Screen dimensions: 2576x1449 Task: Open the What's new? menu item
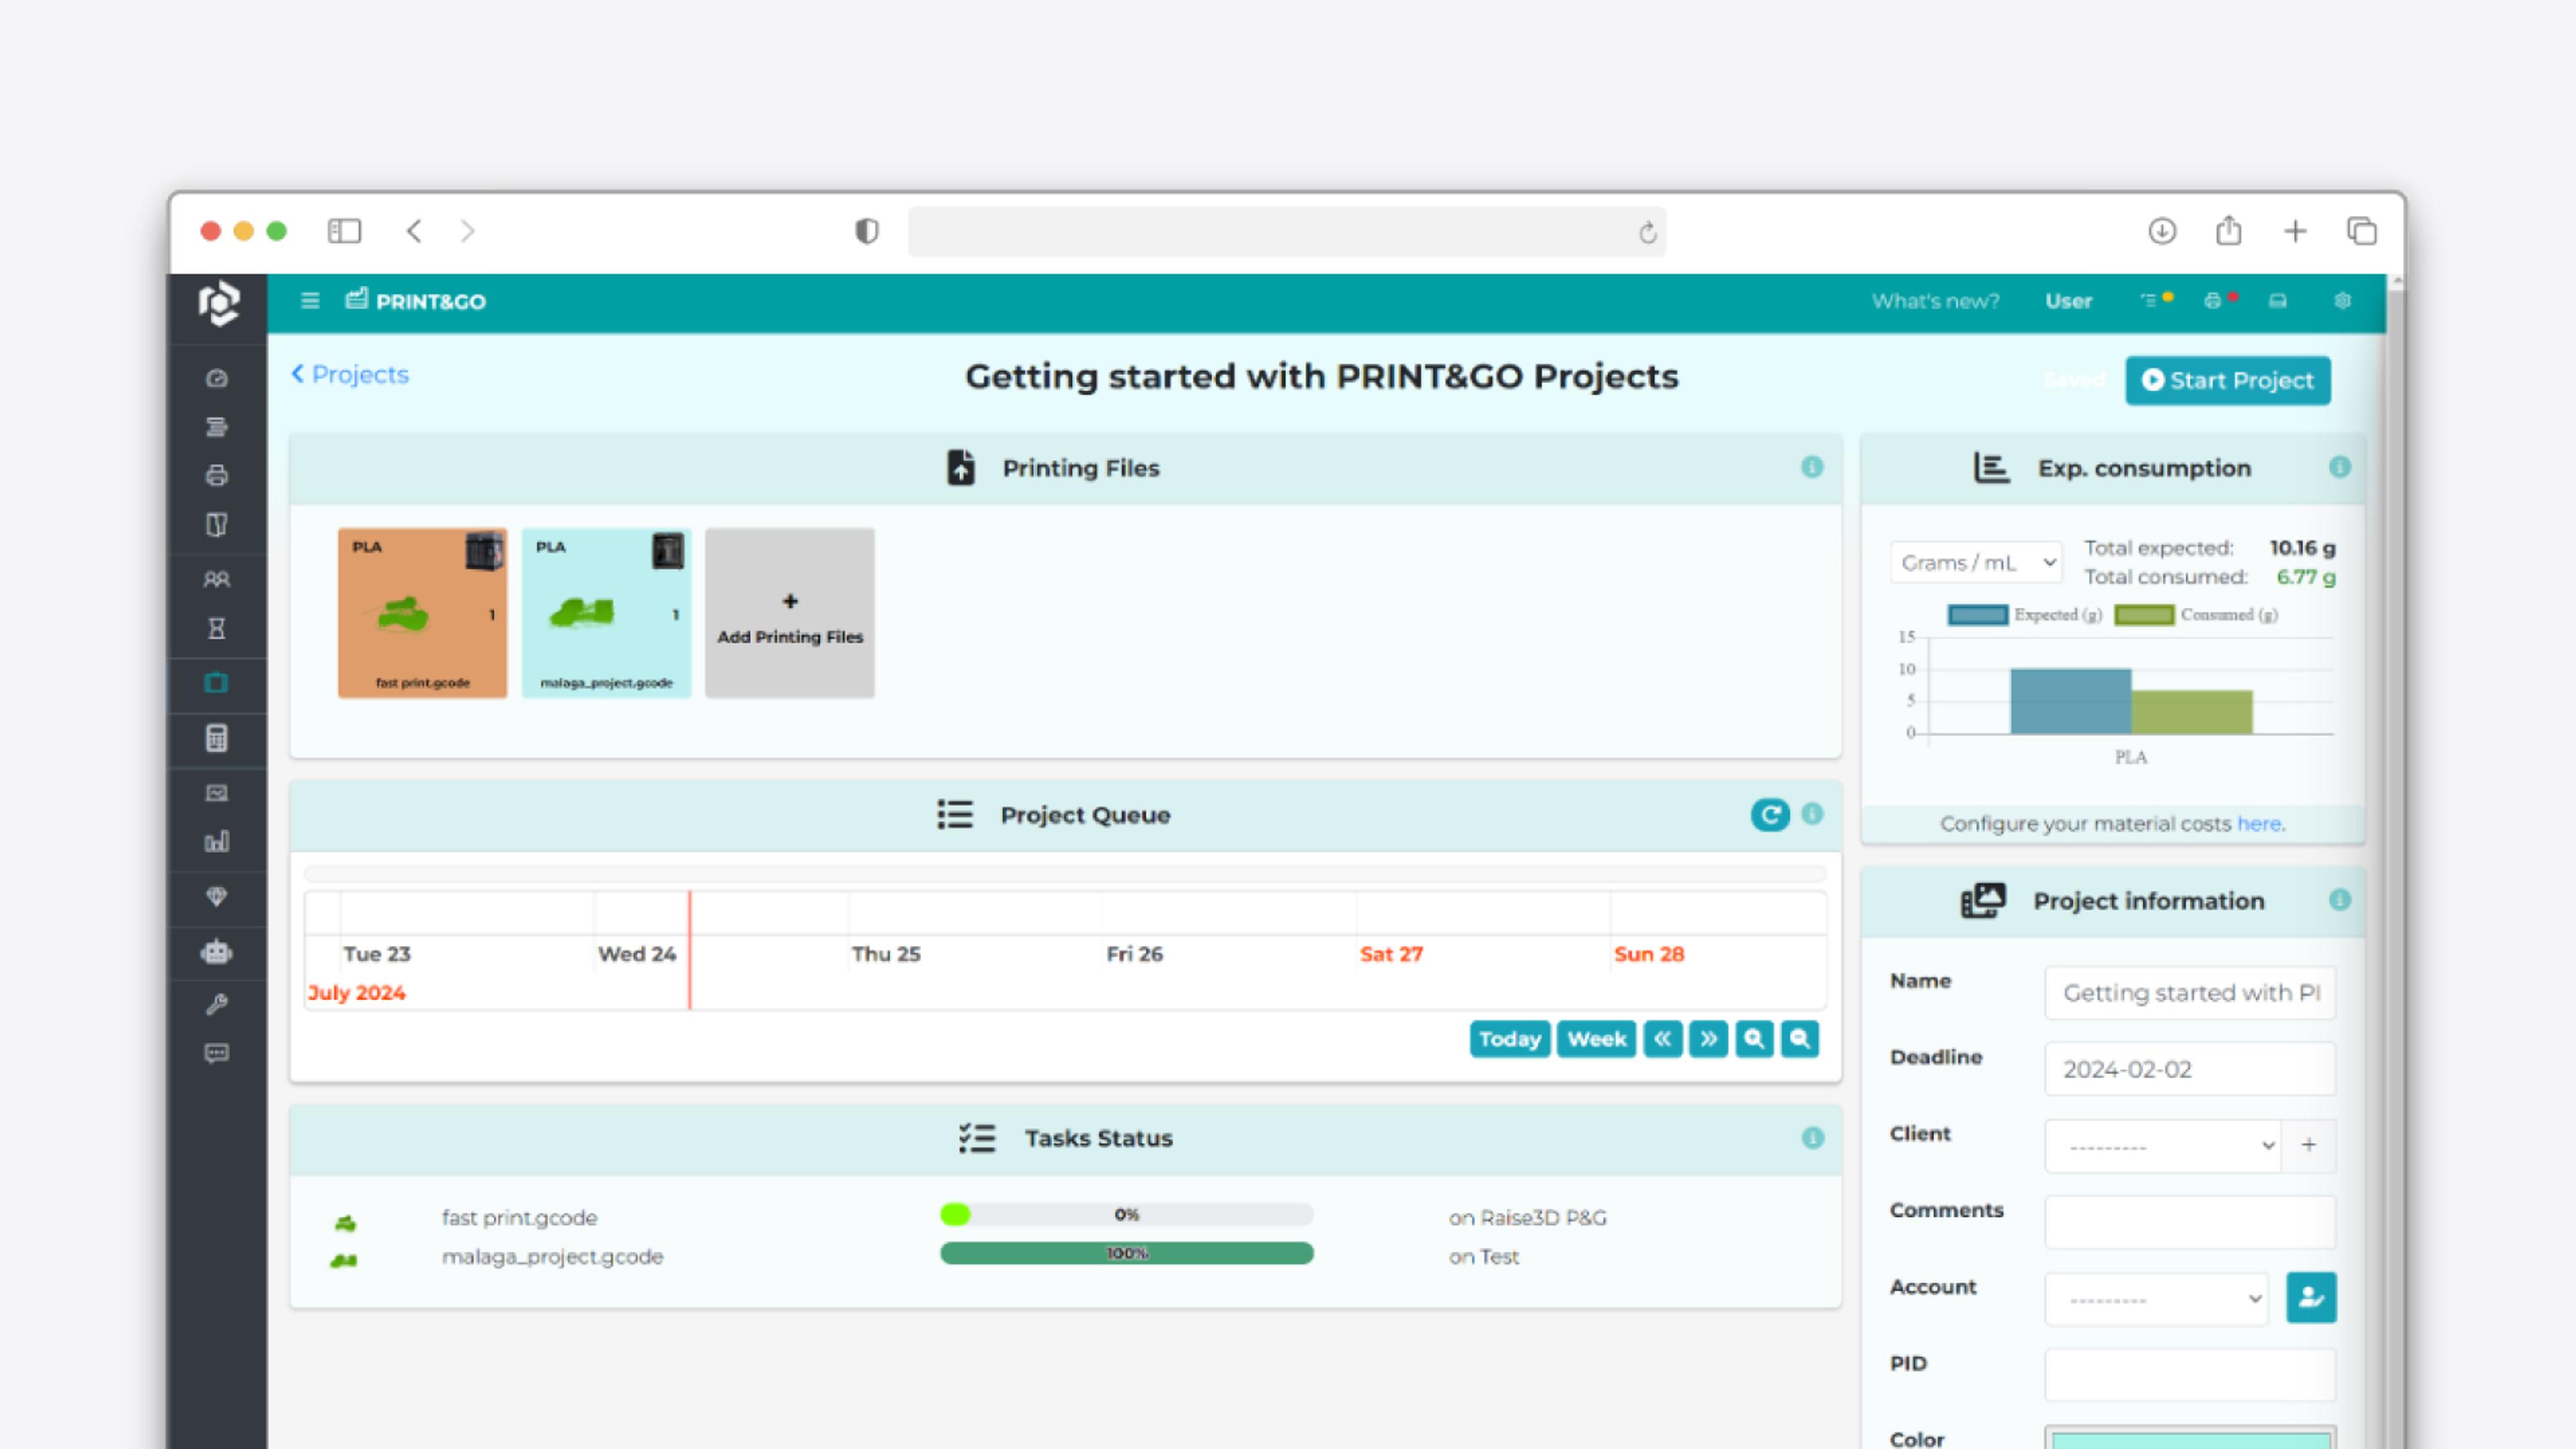1935,301
